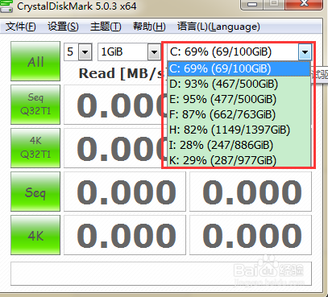Open the 主题(T) menu
Viewport: 328px width, 297px height.
pyautogui.click(x=106, y=27)
